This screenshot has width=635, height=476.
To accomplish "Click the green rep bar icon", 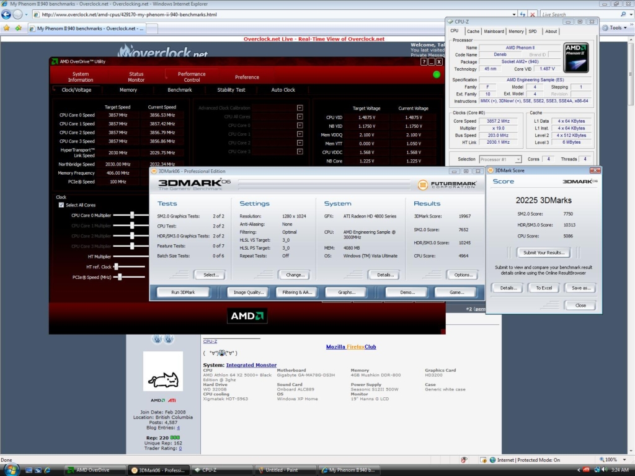I will pos(175,438).
